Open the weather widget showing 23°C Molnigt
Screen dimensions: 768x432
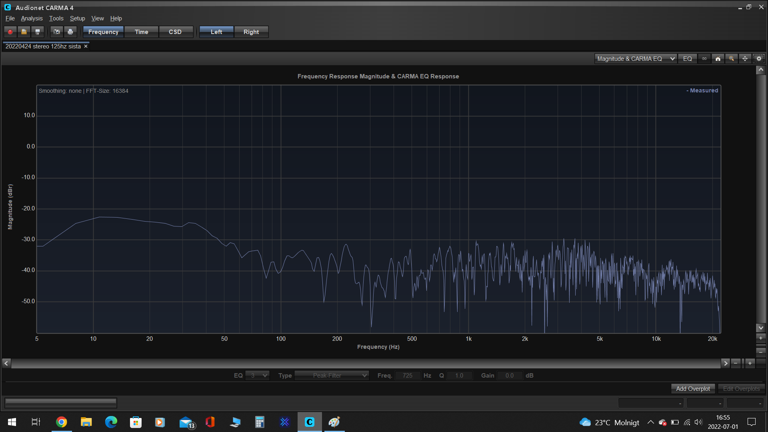coord(609,422)
